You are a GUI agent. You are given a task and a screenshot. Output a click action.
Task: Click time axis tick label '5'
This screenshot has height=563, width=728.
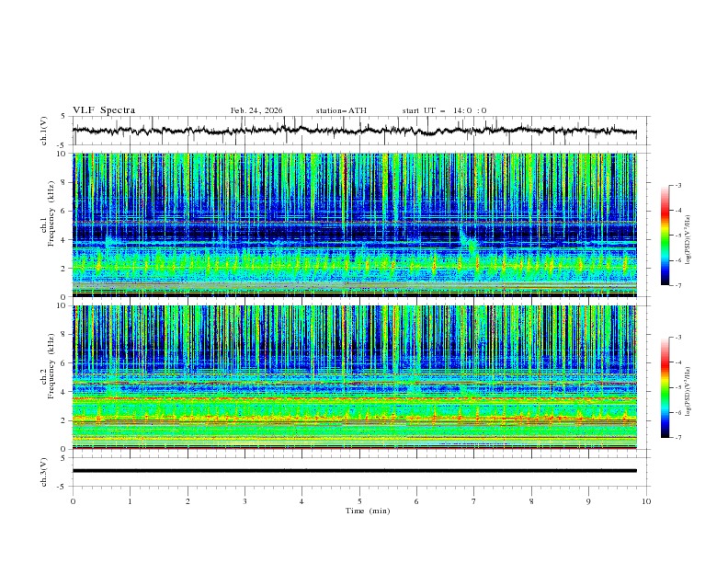[359, 501]
